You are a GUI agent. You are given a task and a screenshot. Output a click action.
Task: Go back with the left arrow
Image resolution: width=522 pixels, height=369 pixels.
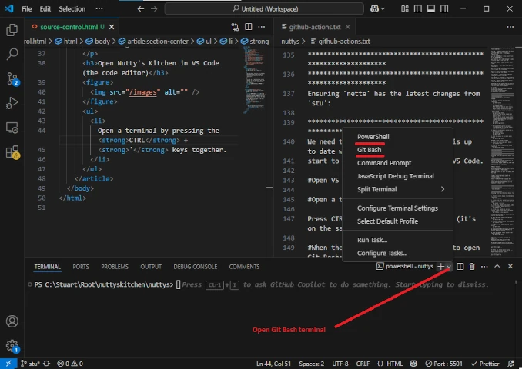click(x=141, y=9)
